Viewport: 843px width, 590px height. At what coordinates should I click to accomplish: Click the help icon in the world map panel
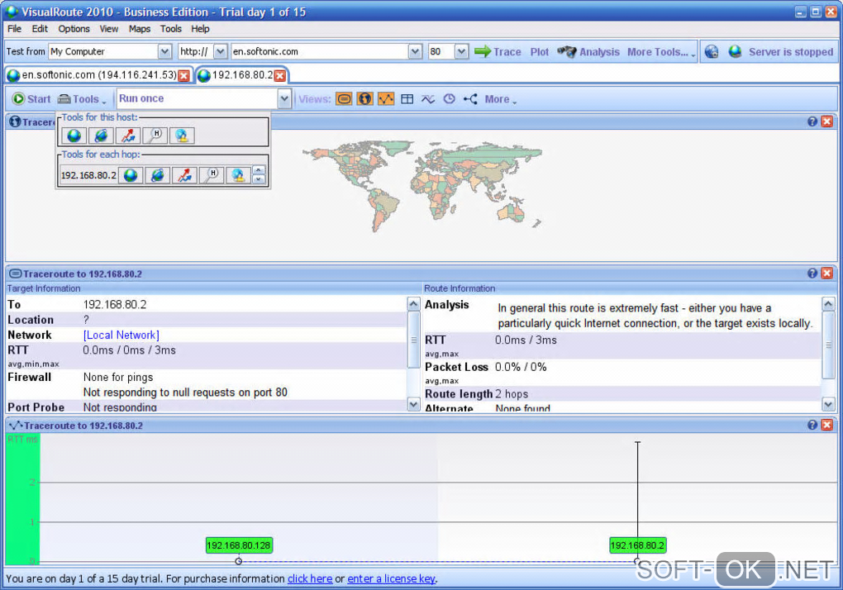tap(812, 121)
